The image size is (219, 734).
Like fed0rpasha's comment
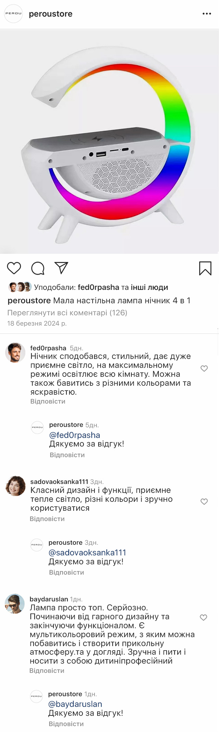coord(204,369)
